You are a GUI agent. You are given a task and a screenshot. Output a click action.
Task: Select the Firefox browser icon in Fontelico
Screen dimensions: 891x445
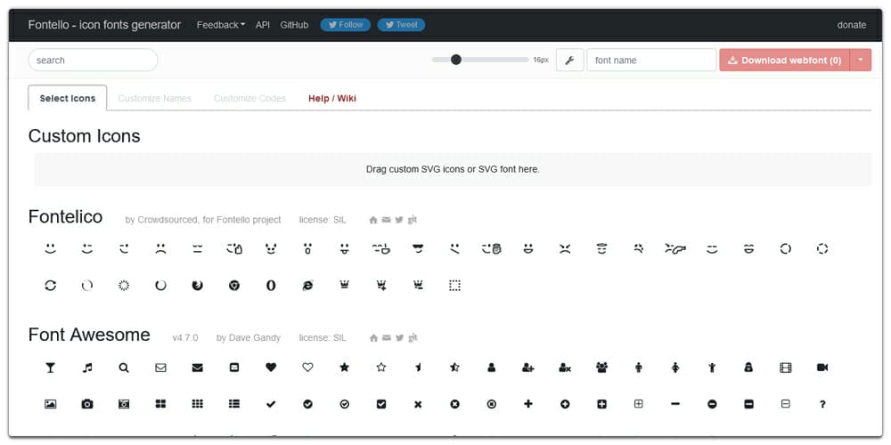197,286
